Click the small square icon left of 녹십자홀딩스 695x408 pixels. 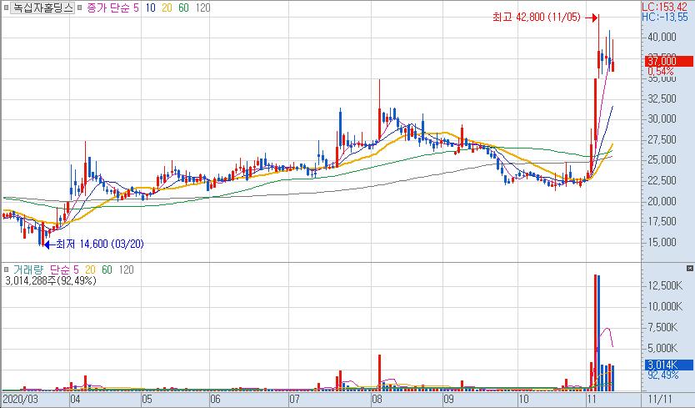[6, 8]
